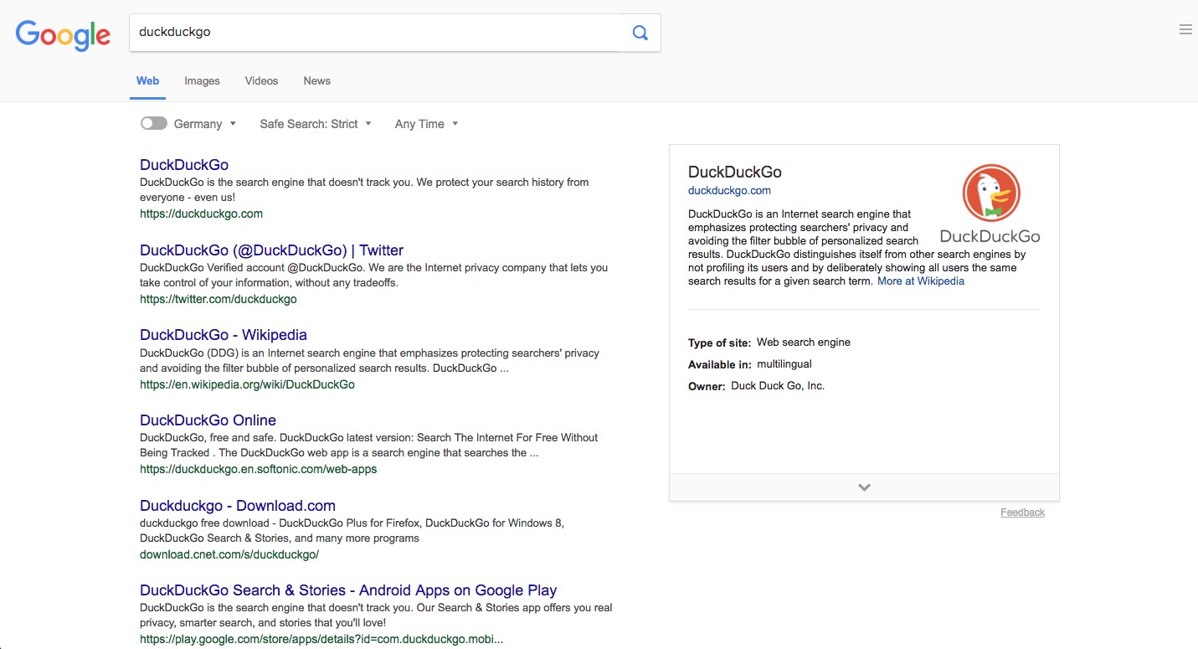Open the Safe Search: Strict dropdown
Viewport: 1198px width, 649px height.
point(316,124)
